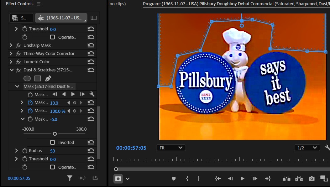Expand the Radius property
Screen dimensions: 330x187
pos(16,151)
